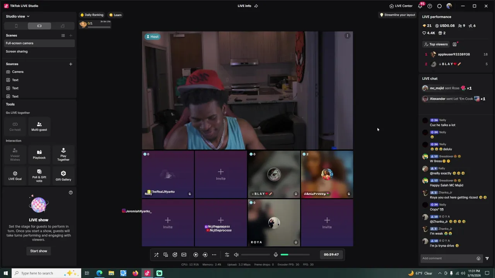Select SheisPretty guest tile

pos(327,174)
